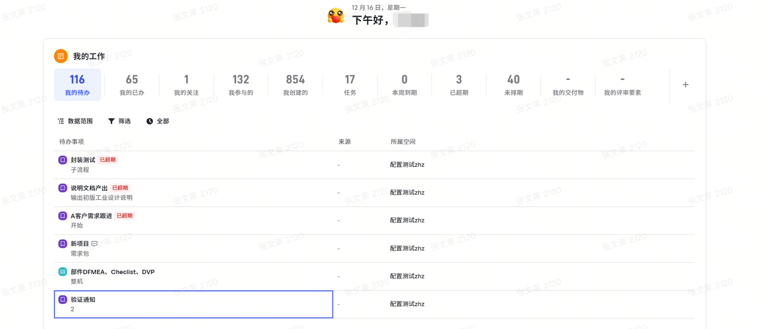Click the 待办事项 column header
Screen dimensions: 763x329
tap(72, 142)
